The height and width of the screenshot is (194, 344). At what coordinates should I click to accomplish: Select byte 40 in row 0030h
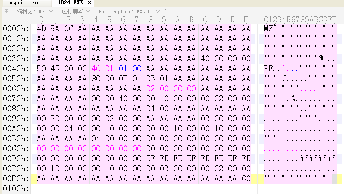[x=205, y=59]
